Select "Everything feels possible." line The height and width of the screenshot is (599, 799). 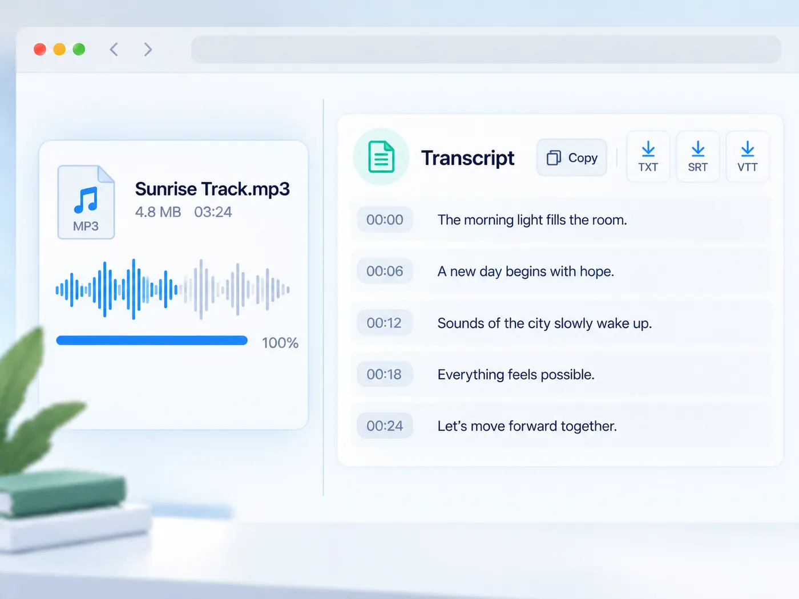click(x=516, y=374)
